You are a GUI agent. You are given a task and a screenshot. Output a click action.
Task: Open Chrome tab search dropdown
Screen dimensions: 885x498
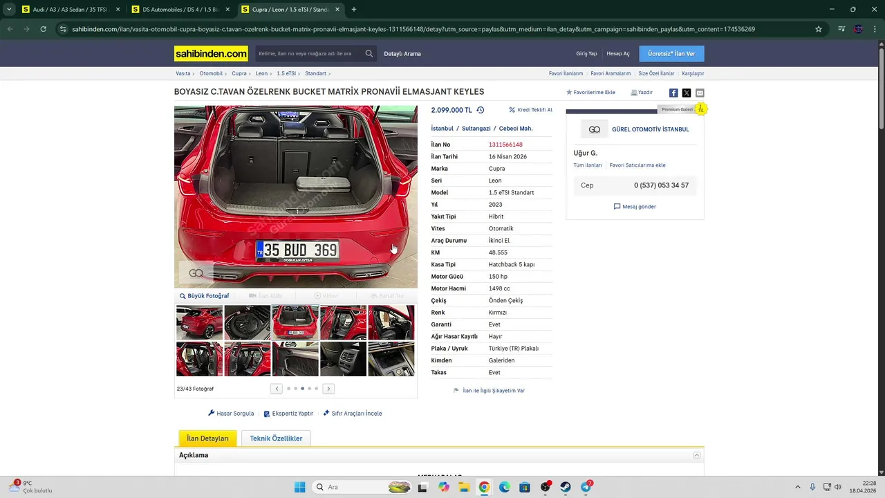[9, 10]
